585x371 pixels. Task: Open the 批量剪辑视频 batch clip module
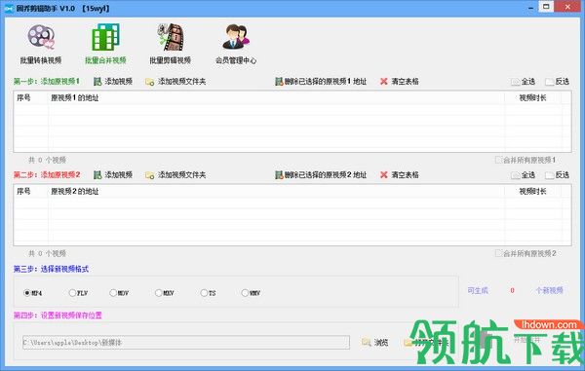[170, 44]
